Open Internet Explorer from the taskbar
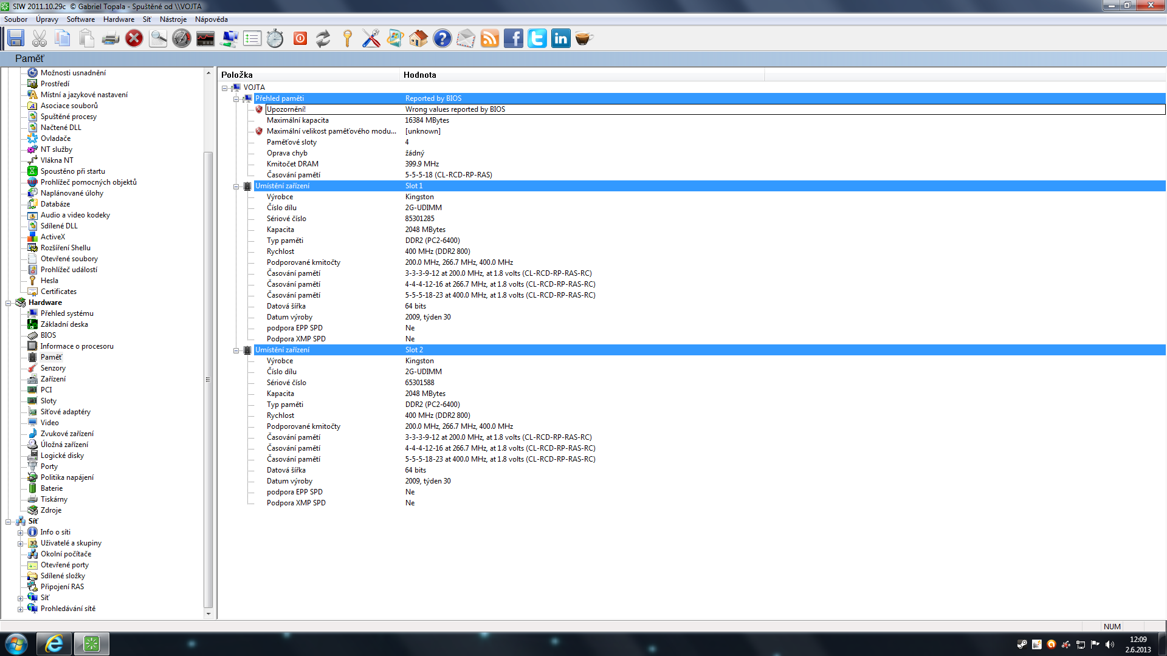Screen dimensions: 1167x656 click(54, 644)
